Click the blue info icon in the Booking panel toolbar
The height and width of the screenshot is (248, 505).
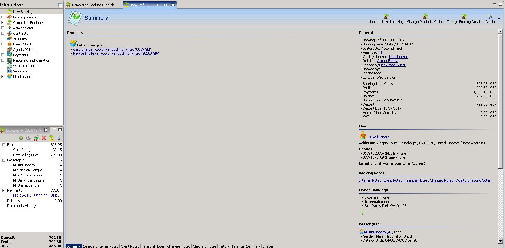(x=59, y=138)
